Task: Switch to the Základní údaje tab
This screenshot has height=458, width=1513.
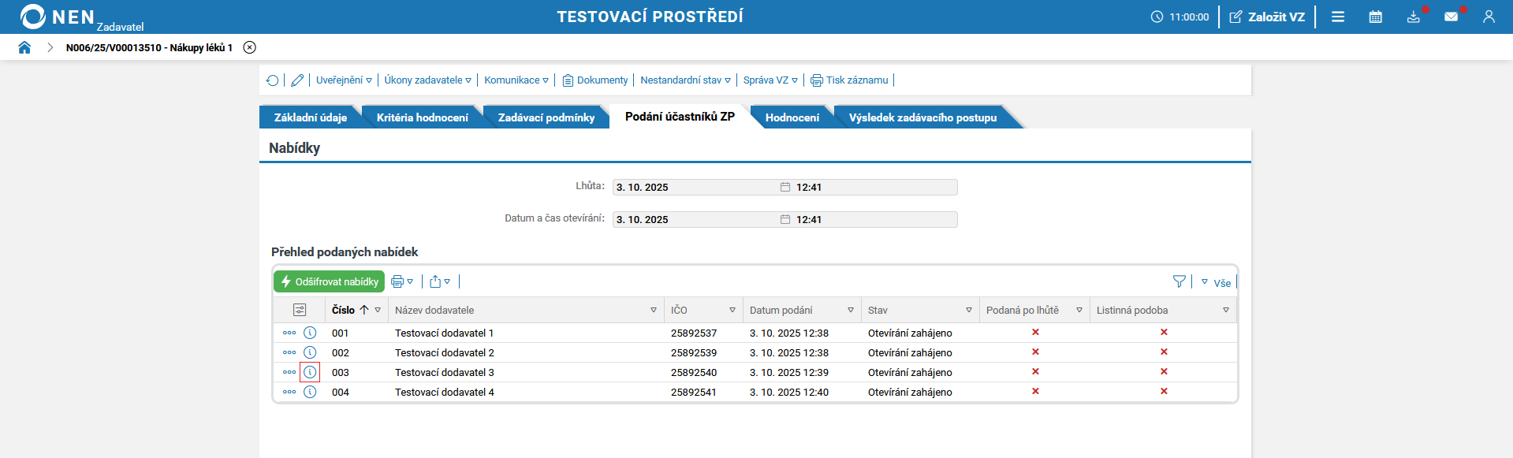Action: point(311,117)
